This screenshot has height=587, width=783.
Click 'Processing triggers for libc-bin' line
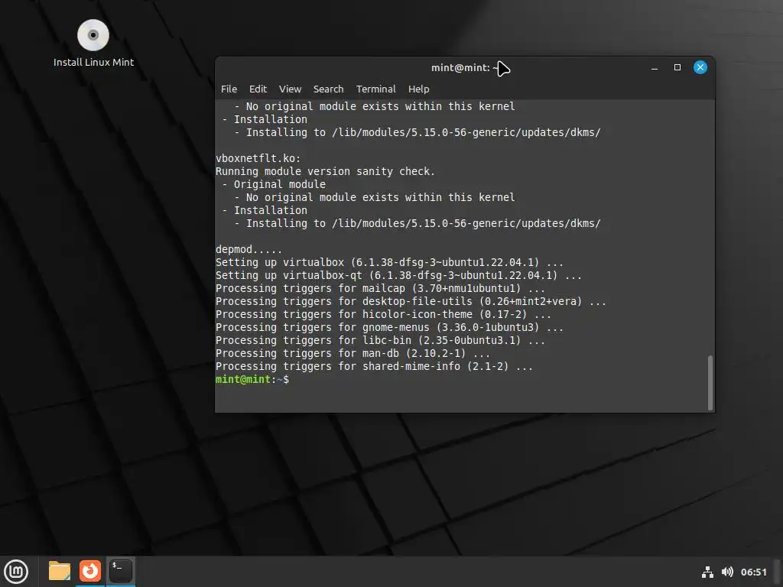(x=380, y=340)
